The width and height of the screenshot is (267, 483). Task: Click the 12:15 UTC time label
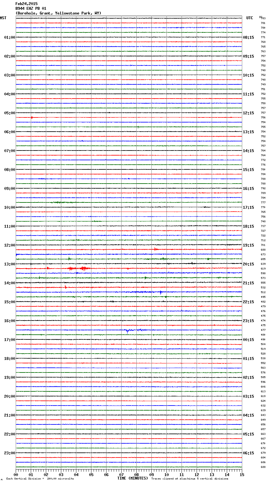(248, 113)
